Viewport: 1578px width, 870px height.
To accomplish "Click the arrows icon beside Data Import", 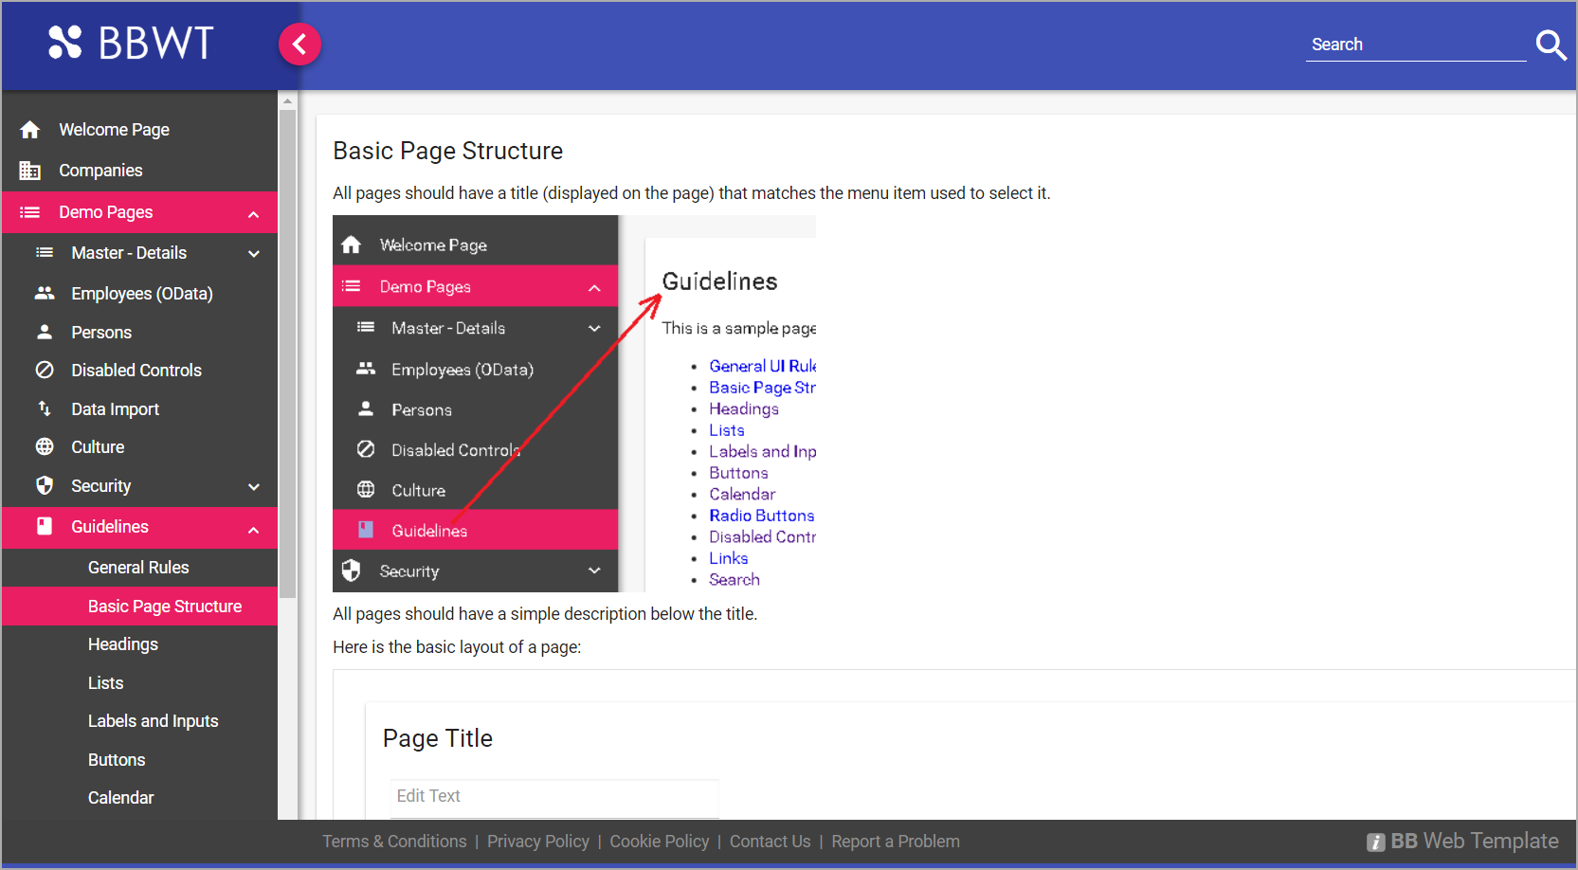I will [45, 408].
